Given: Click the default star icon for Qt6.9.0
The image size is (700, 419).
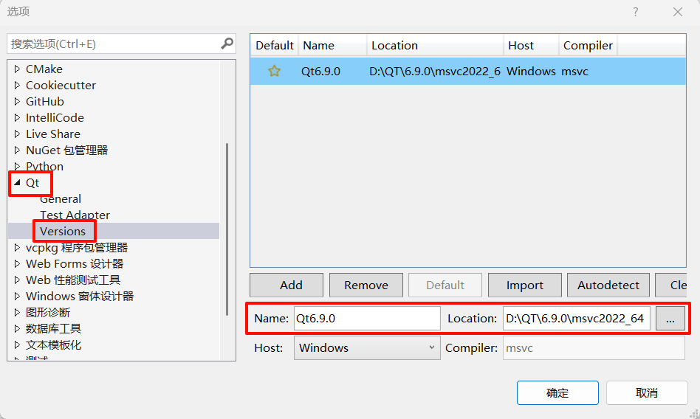Looking at the screenshot, I should [x=274, y=71].
